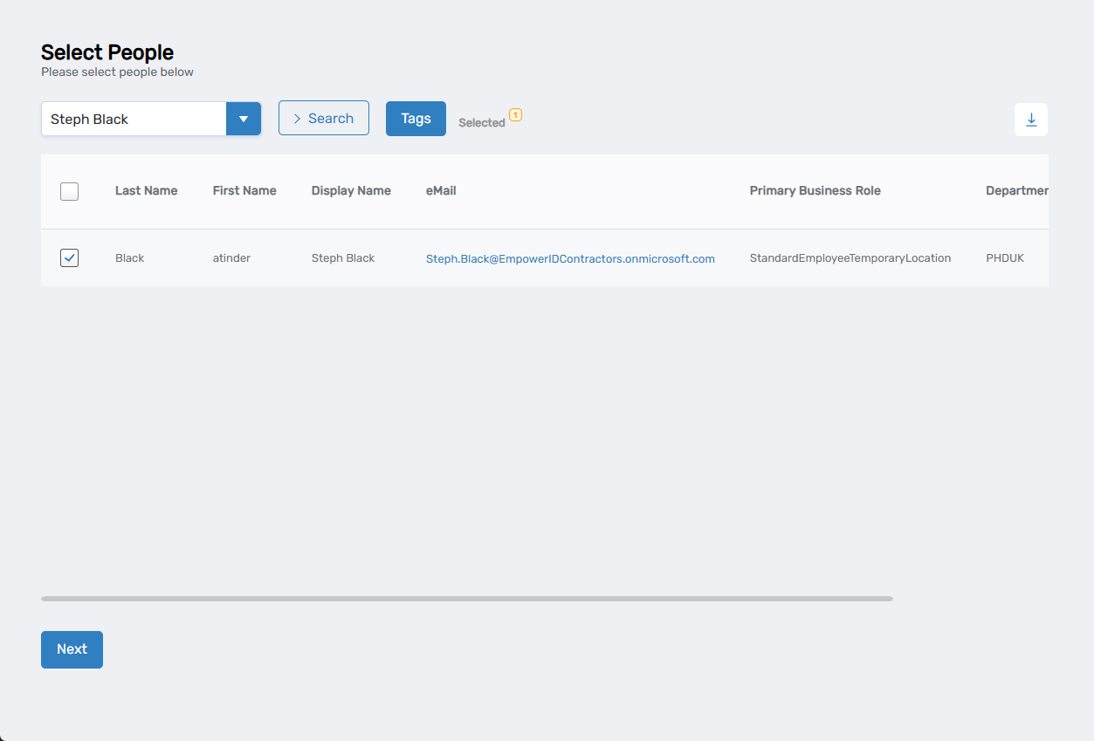The width and height of the screenshot is (1094, 741).
Task: Open the person search dropdown arrow
Action: 244,119
